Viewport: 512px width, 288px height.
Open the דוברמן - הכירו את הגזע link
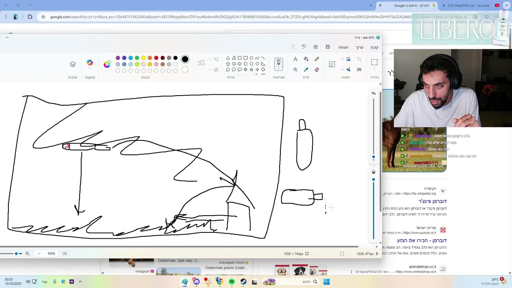click(422, 240)
